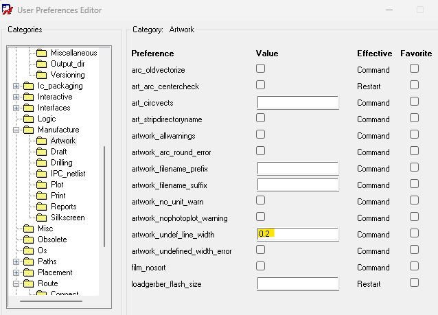Click the art_circvects value field

[x=298, y=102]
